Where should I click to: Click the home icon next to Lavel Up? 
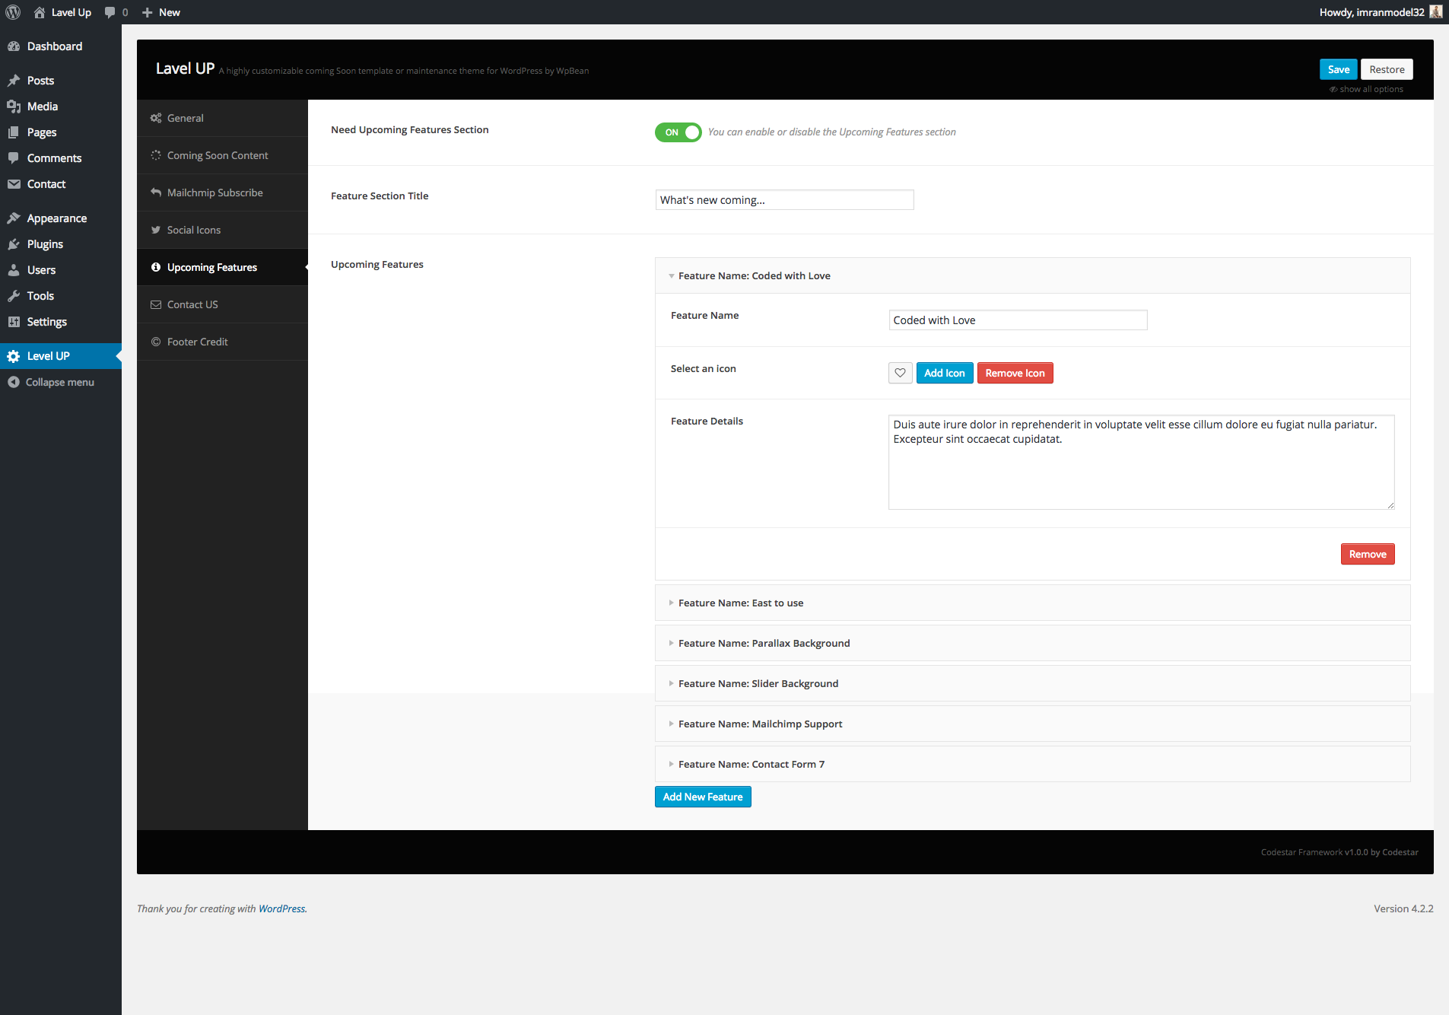click(40, 12)
